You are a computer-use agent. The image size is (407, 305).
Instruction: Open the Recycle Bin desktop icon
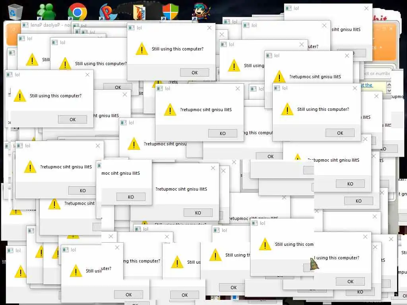click(16, 12)
